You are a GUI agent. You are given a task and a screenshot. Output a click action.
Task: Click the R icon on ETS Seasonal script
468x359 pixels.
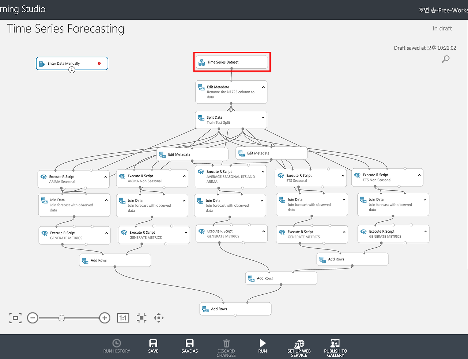(x=281, y=176)
